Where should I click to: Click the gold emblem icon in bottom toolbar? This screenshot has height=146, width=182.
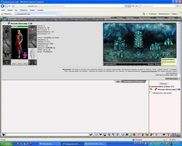coord(147,135)
